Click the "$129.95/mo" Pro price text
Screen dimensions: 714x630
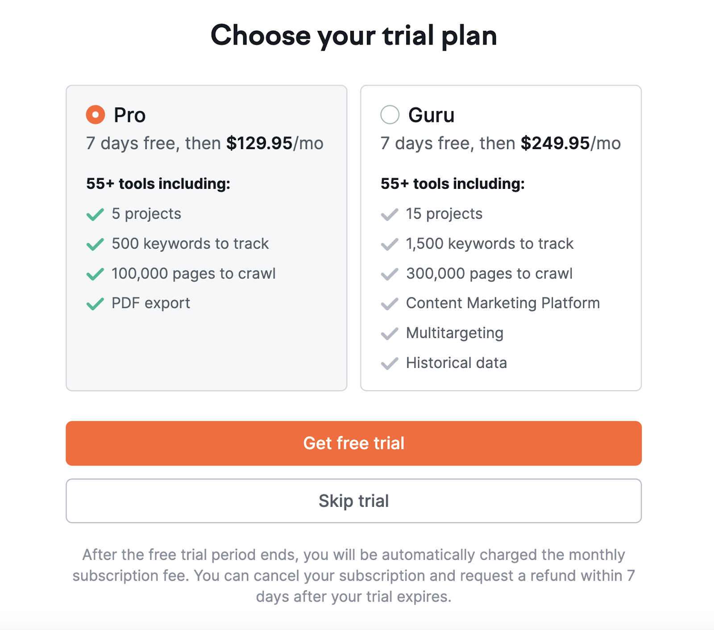coord(274,143)
